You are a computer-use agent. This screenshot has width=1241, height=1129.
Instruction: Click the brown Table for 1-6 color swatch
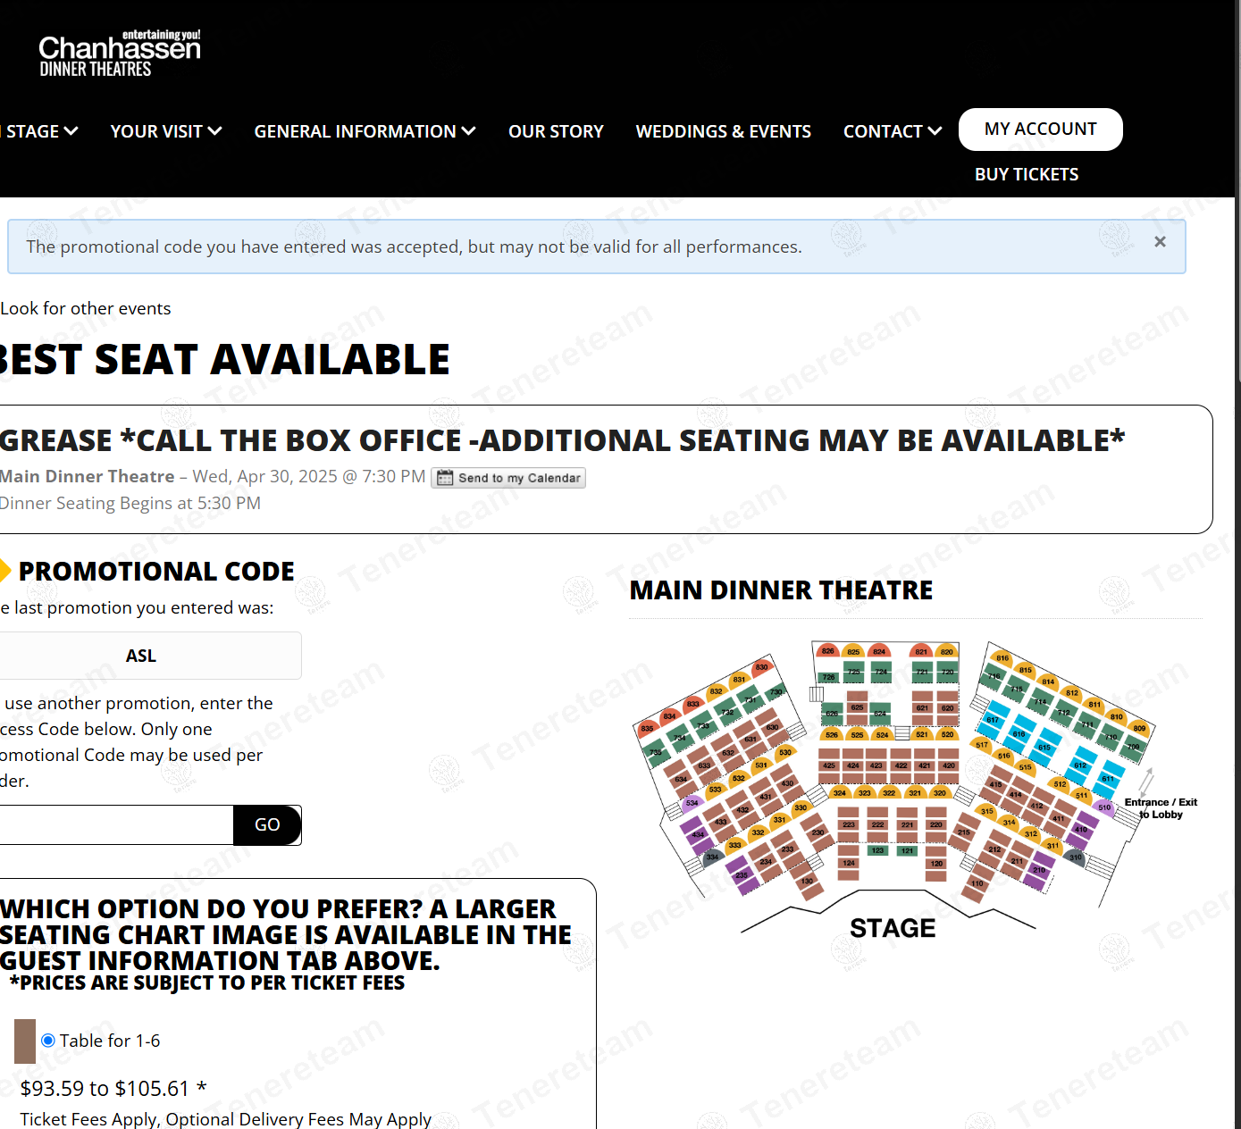coord(25,1041)
